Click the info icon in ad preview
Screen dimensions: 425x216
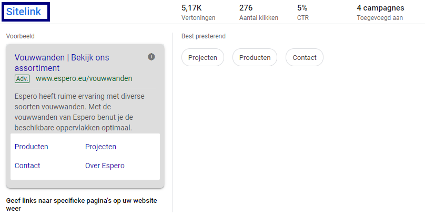[x=151, y=57]
